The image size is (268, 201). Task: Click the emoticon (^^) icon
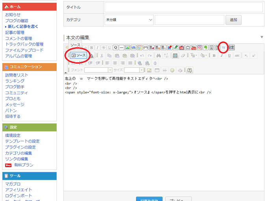click(x=145, y=48)
